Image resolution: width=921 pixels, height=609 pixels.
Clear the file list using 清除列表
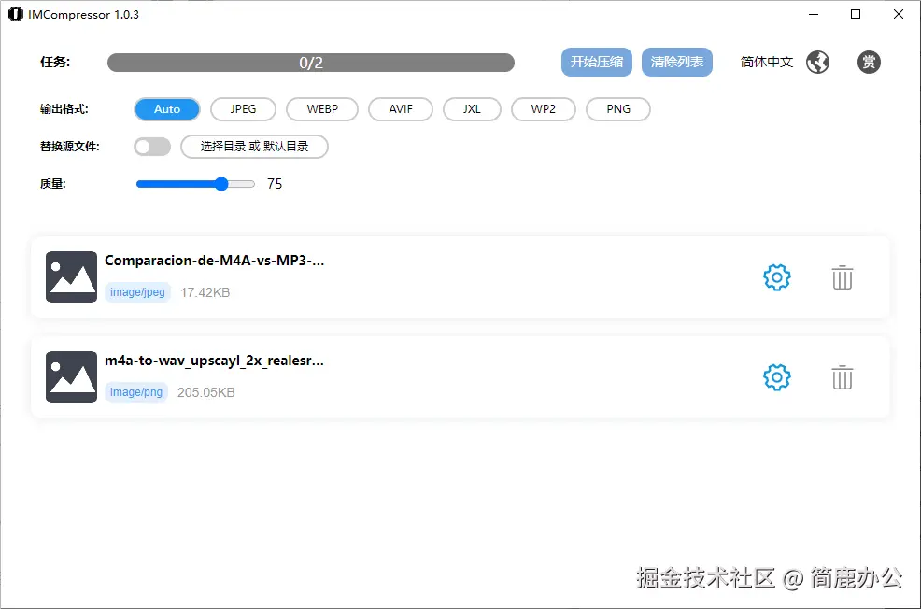tap(676, 62)
